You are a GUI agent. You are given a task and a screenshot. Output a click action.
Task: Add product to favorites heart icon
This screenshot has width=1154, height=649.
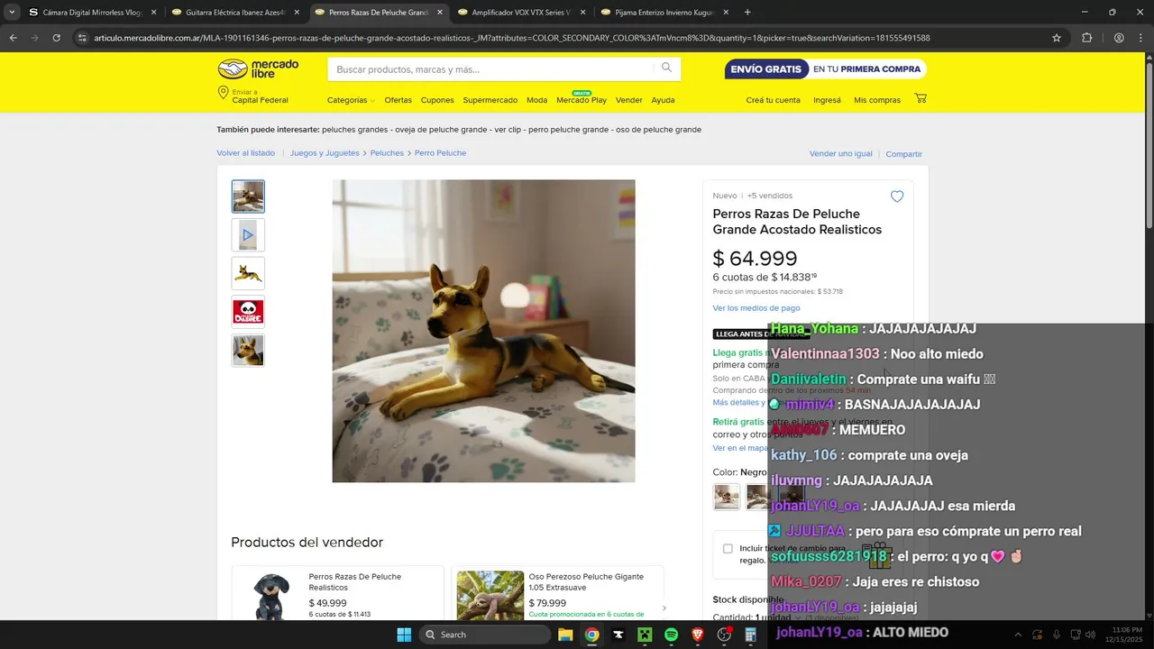pyautogui.click(x=897, y=197)
